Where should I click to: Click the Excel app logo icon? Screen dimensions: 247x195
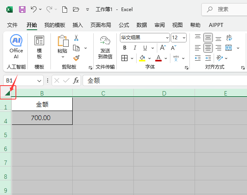[10, 10]
